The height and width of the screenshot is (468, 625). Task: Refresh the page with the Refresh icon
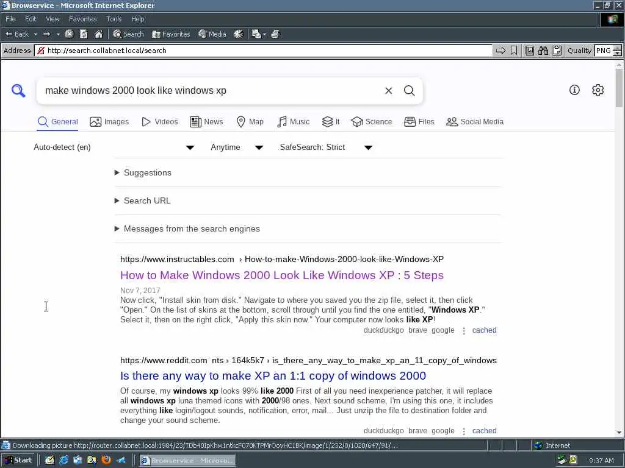click(x=84, y=34)
